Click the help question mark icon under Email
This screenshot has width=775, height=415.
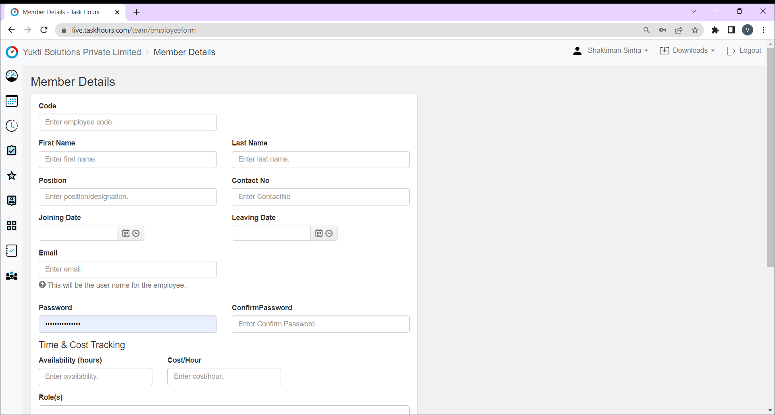tap(42, 284)
